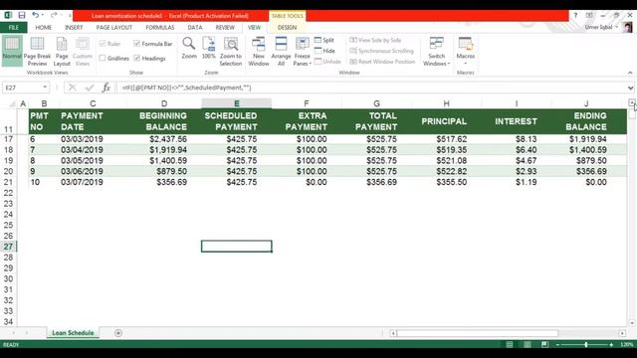
Task: Undo the last action
Action: [36, 16]
